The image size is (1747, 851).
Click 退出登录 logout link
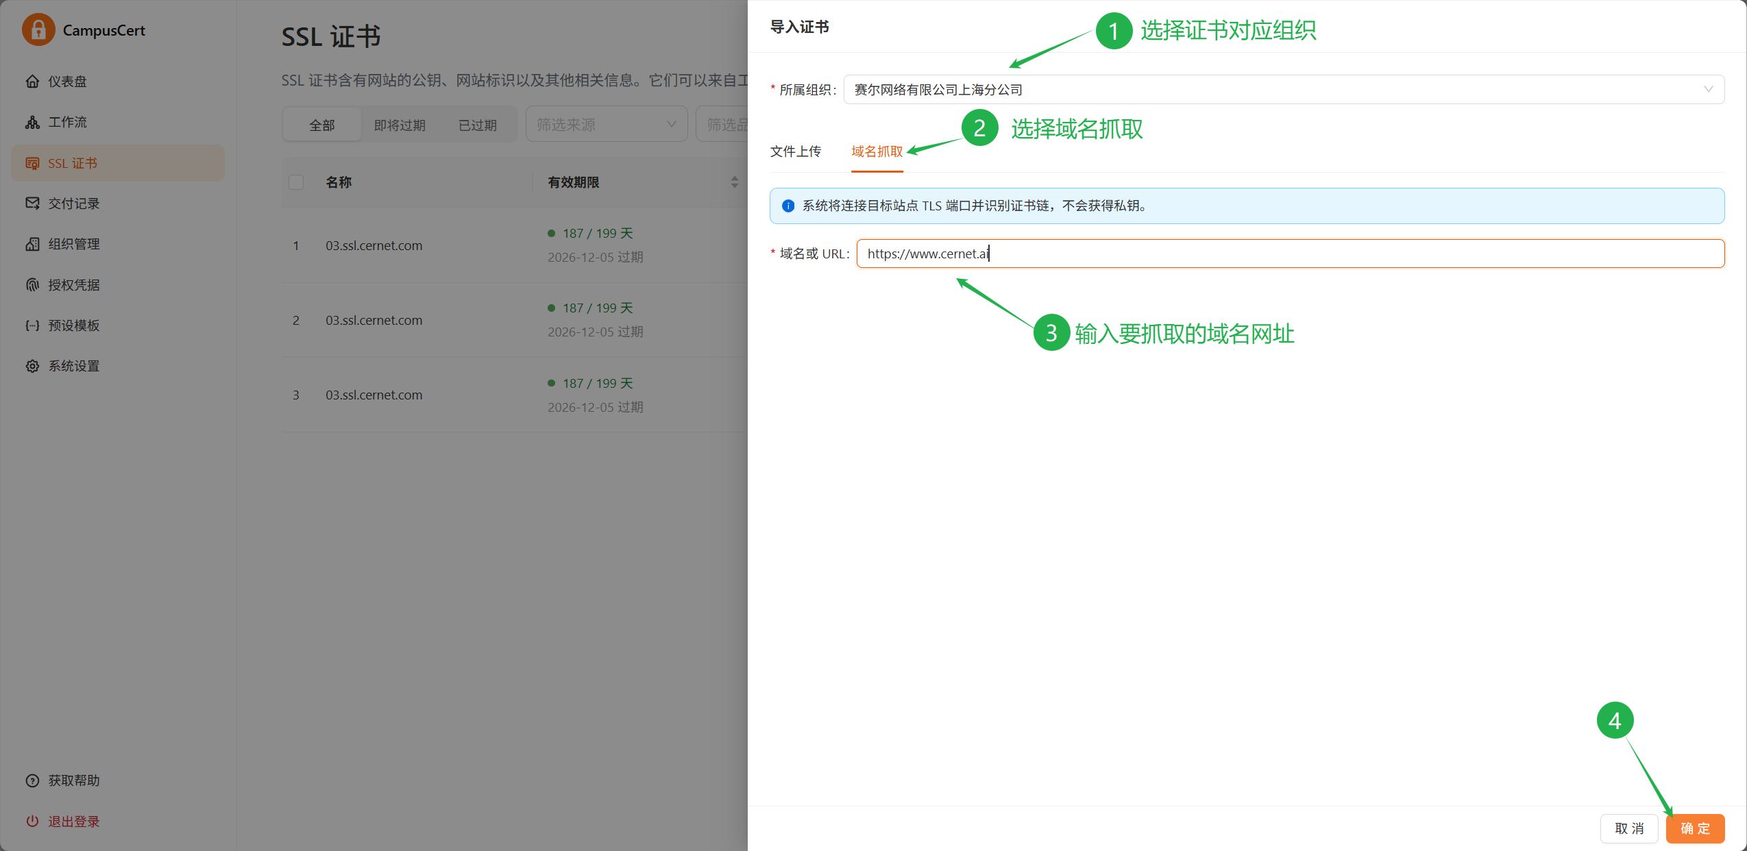(73, 821)
